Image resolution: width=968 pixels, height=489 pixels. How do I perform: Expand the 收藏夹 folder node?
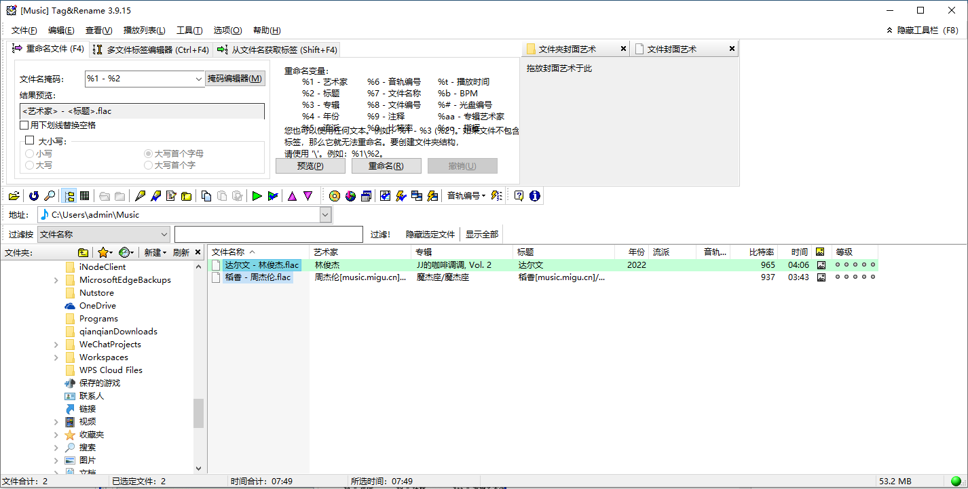click(56, 435)
